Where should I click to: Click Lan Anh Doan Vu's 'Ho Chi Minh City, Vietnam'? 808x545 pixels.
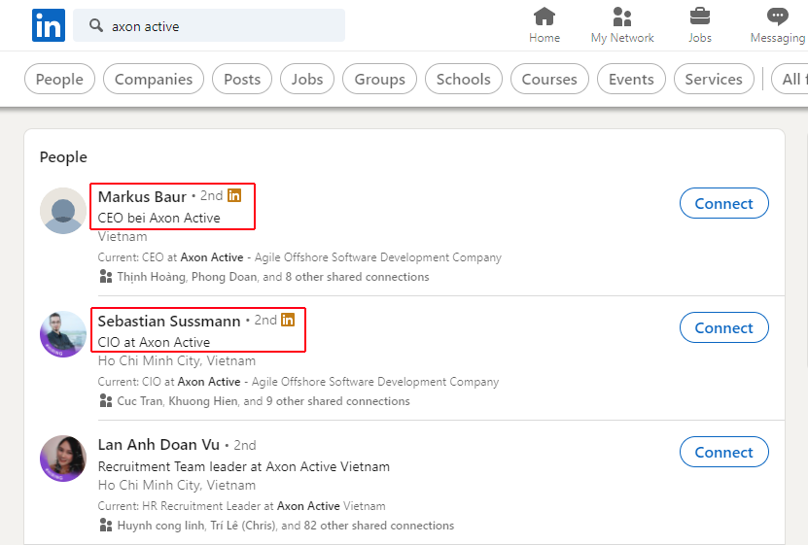[x=177, y=486]
